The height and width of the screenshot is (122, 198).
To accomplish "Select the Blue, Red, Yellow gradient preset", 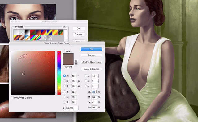I will coord(44,32).
